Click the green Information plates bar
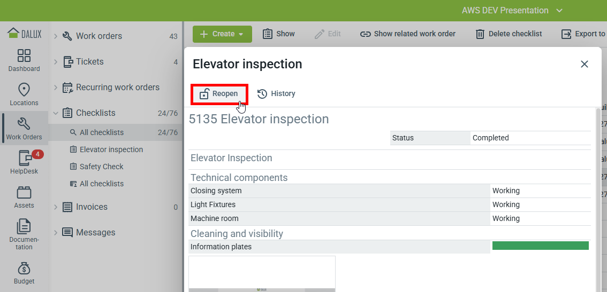Viewport: 607px width, 292px height. tap(540, 246)
